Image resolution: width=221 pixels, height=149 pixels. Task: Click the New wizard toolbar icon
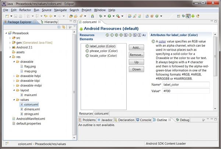pyautogui.click(x=7, y=16)
